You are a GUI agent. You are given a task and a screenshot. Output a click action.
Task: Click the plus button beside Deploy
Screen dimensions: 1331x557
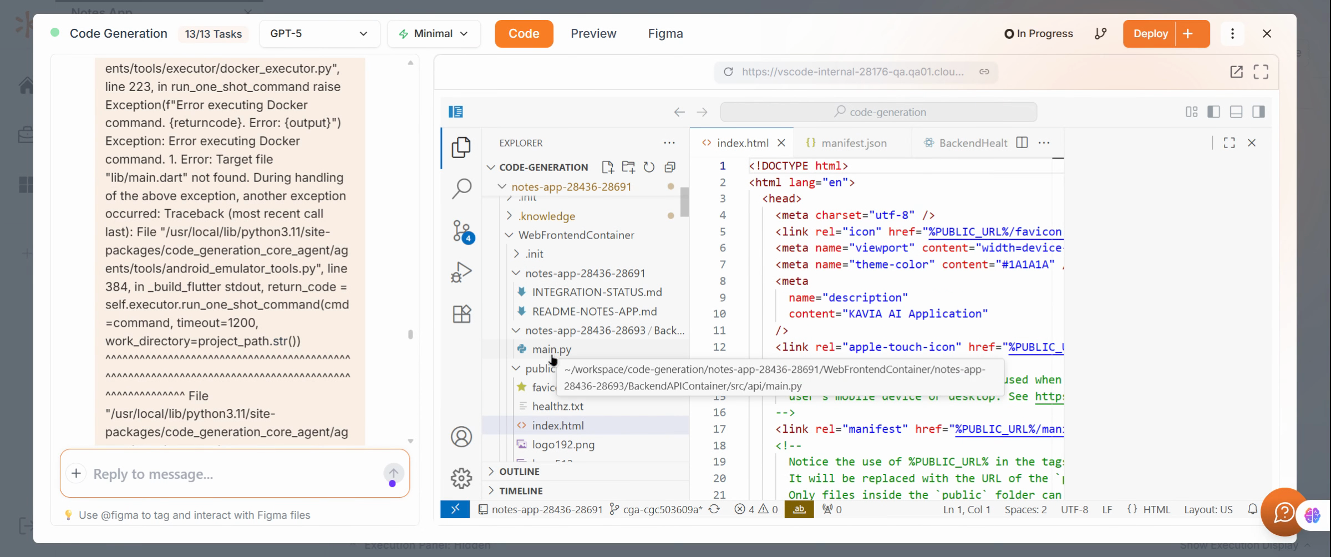(x=1188, y=34)
